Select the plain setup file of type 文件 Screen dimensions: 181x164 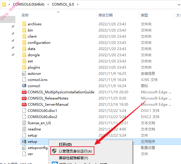pyautogui.click(x=32, y=135)
